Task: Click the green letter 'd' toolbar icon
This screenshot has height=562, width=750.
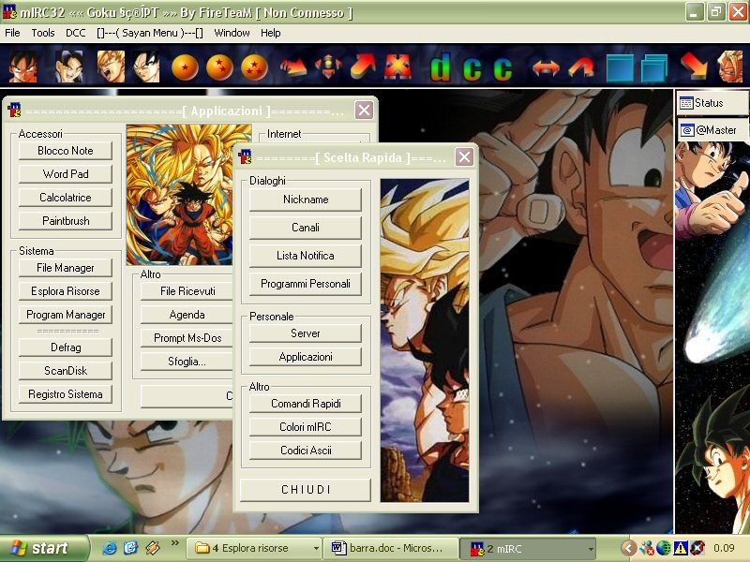Action: [441, 67]
